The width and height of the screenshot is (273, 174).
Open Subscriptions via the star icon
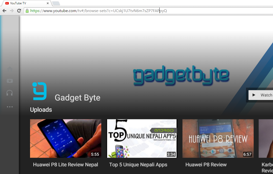[x=10, y=81]
